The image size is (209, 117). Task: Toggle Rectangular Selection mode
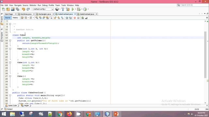coord(51,18)
